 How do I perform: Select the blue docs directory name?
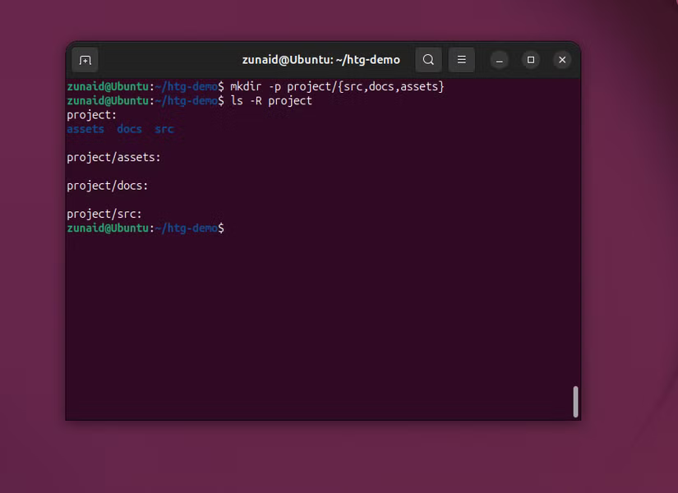click(x=129, y=129)
